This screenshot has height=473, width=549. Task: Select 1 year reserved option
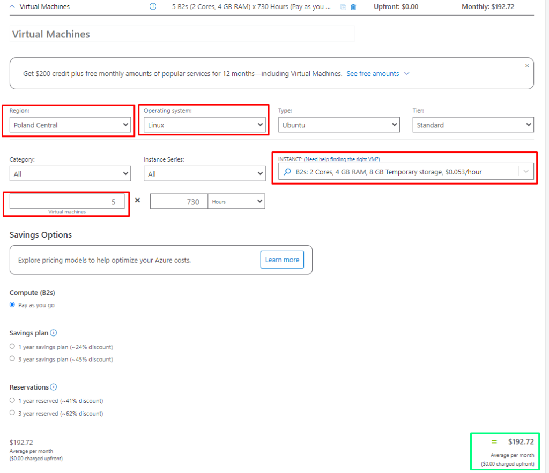click(12, 400)
